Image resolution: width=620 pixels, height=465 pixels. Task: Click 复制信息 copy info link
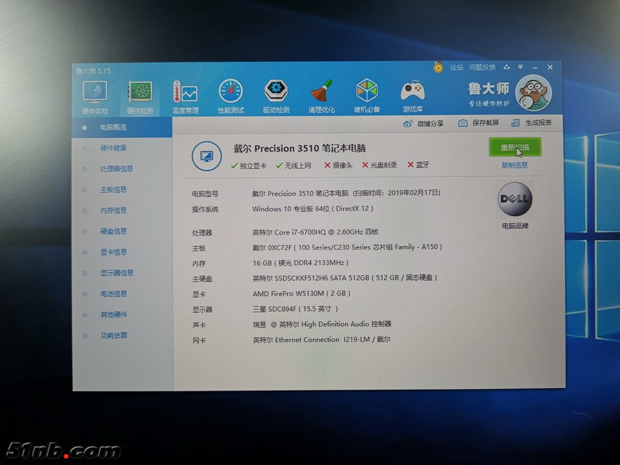(x=514, y=165)
